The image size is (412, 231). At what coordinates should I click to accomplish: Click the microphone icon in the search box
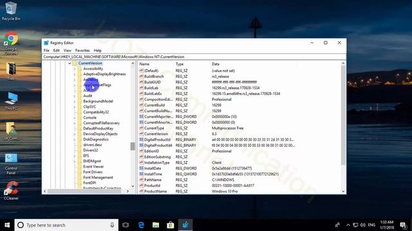pos(112,225)
